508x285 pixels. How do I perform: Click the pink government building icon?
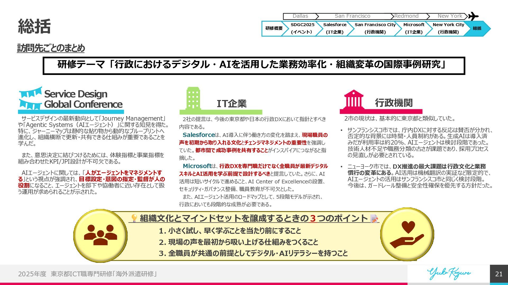pos(354,98)
